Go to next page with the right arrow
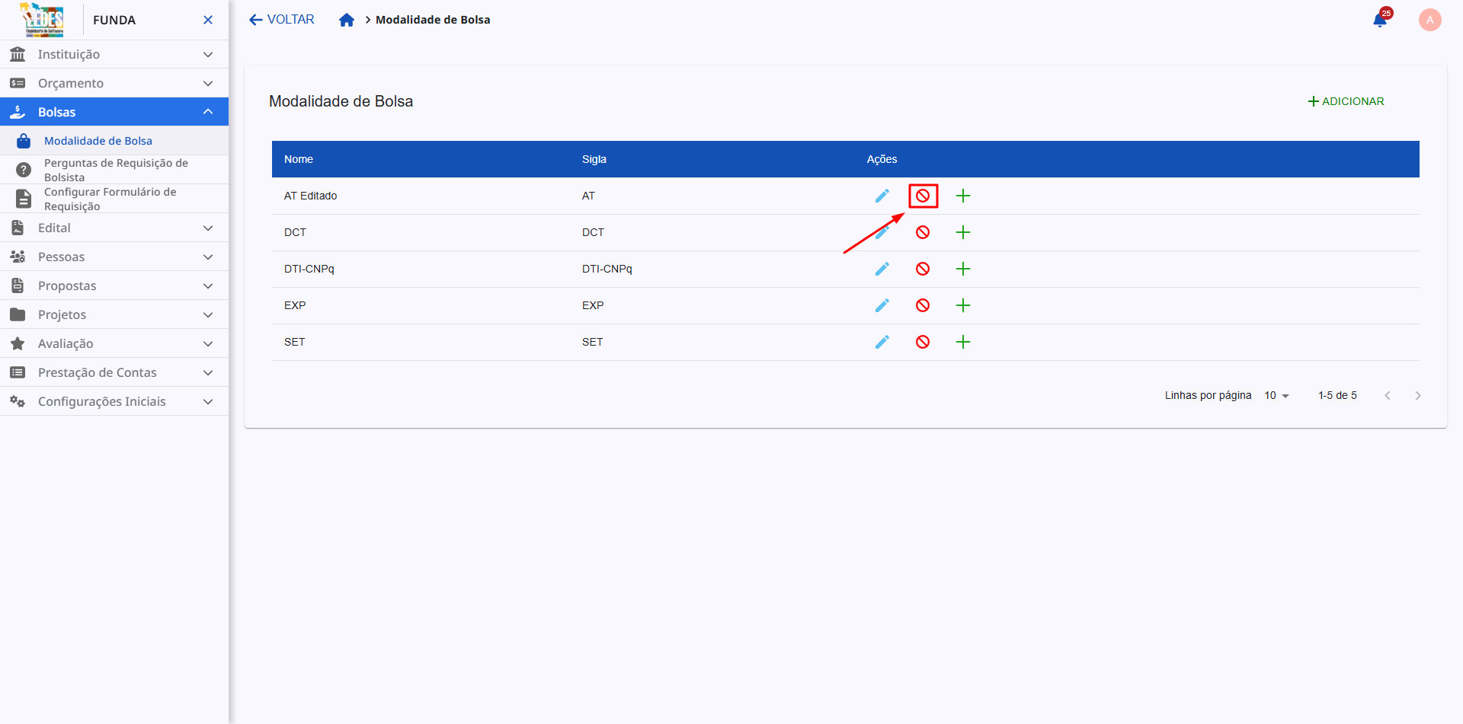The width and height of the screenshot is (1463, 724). [1418, 395]
